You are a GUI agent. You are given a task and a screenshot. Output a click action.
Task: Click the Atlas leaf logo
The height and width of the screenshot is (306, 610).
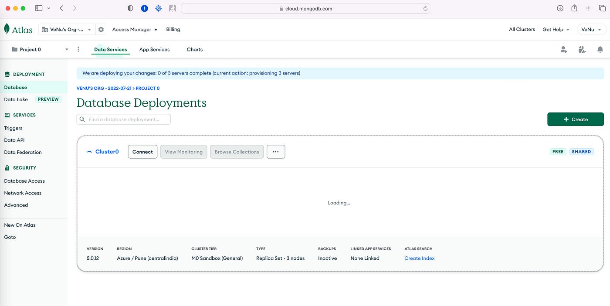coord(7,29)
